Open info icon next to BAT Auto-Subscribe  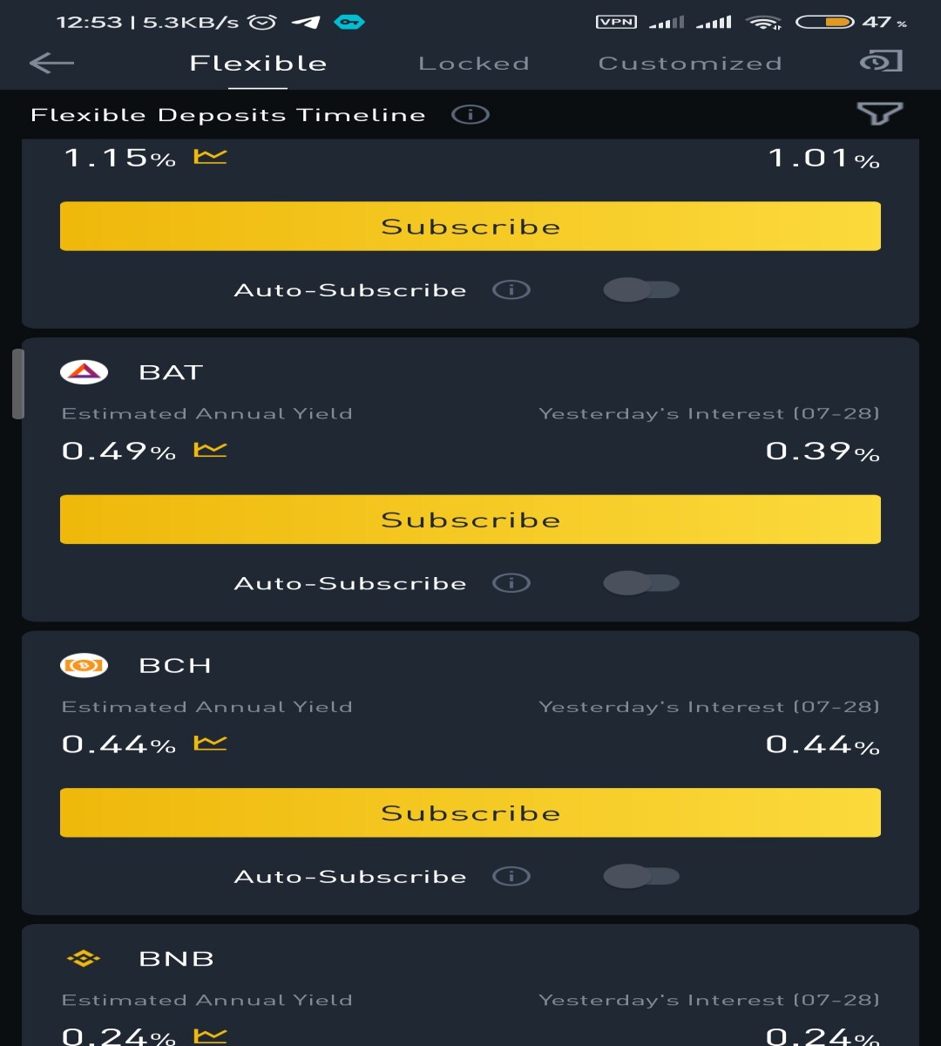tap(511, 583)
